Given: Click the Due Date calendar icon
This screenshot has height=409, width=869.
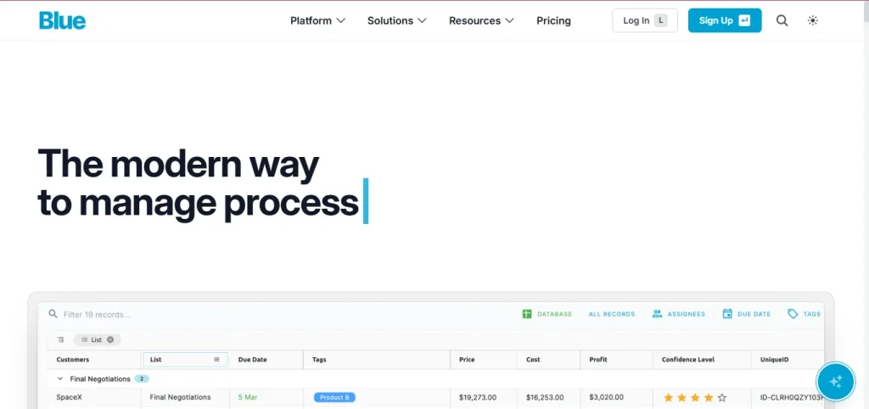Looking at the screenshot, I should (727, 314).
